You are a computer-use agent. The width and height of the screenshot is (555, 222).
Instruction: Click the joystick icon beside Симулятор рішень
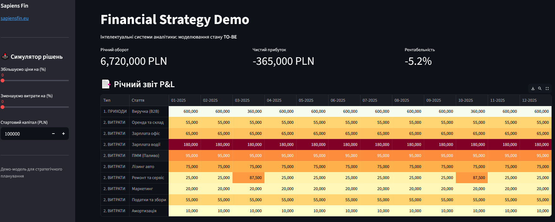click(5, 57)
